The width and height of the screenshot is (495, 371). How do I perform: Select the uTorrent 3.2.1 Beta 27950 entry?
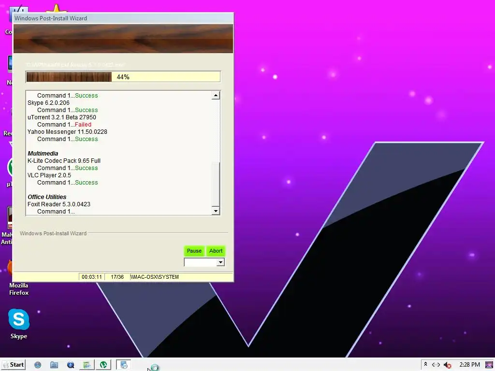(x=62, y=117)
